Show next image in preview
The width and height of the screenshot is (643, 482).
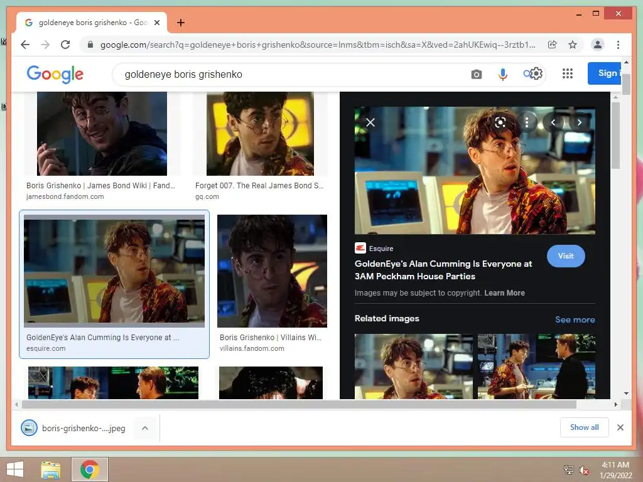(x=579, y=122)
